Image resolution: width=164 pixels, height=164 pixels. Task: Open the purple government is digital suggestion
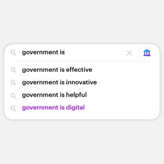[x=53, y=107]
